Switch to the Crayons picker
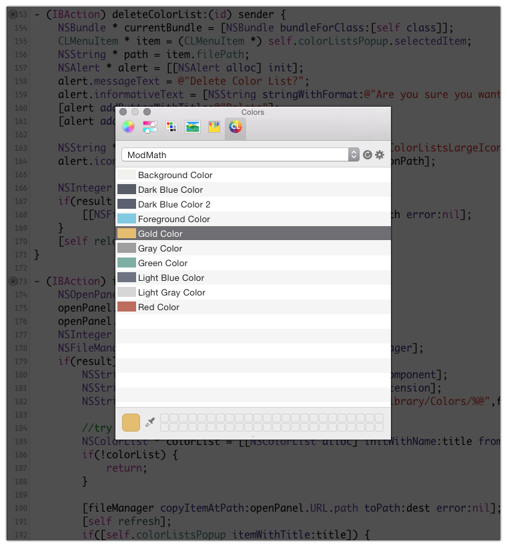Screen dimensions: 507x547 pos(214,127)
